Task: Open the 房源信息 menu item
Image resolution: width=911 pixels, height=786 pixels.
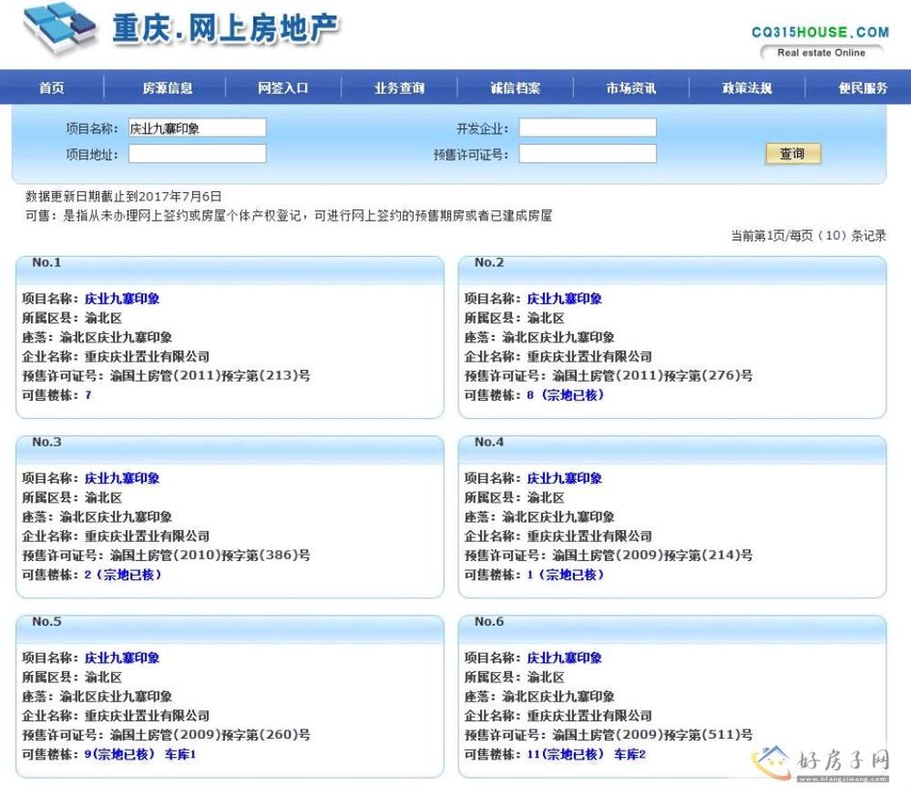Action: tap(168, 87)
